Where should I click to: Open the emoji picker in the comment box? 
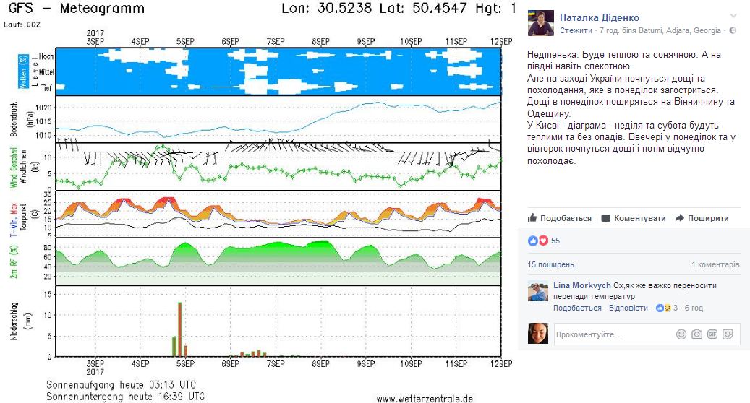[x=681, y=334]
